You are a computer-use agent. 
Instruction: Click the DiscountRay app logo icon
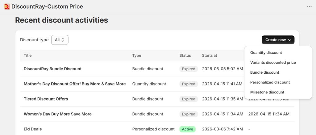coord(7,7)
